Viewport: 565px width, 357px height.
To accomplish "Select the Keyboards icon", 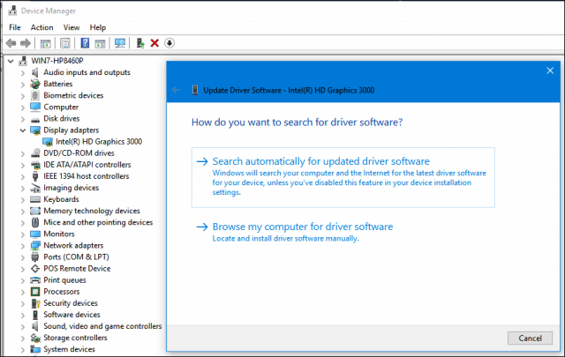I will click(35, 199).
